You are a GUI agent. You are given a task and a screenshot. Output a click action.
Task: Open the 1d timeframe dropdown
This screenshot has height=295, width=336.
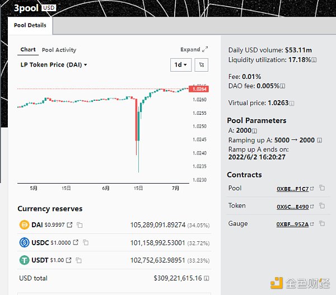point(181,65)
